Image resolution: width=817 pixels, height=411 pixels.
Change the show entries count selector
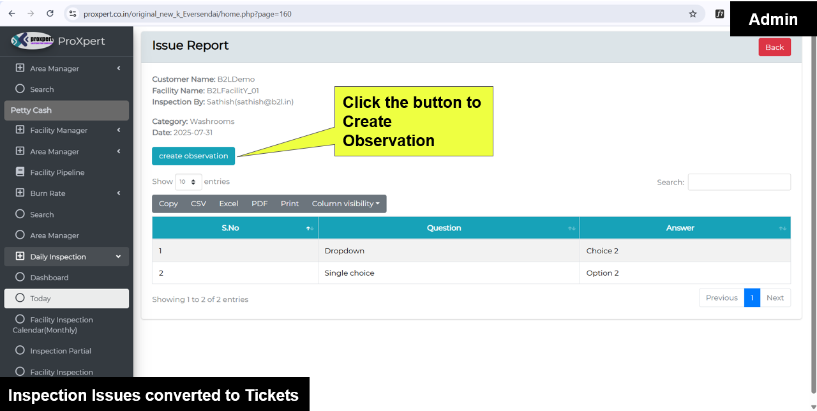click(188, 182)
